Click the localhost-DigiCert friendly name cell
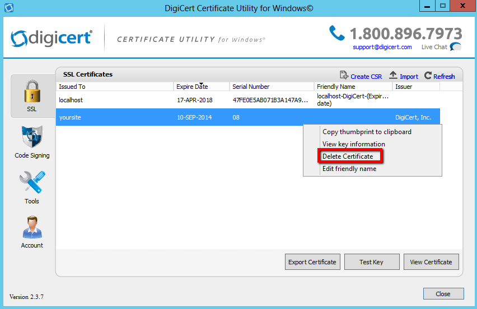 (353, 99)
